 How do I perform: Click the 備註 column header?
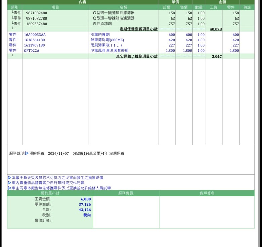point(247,7)
